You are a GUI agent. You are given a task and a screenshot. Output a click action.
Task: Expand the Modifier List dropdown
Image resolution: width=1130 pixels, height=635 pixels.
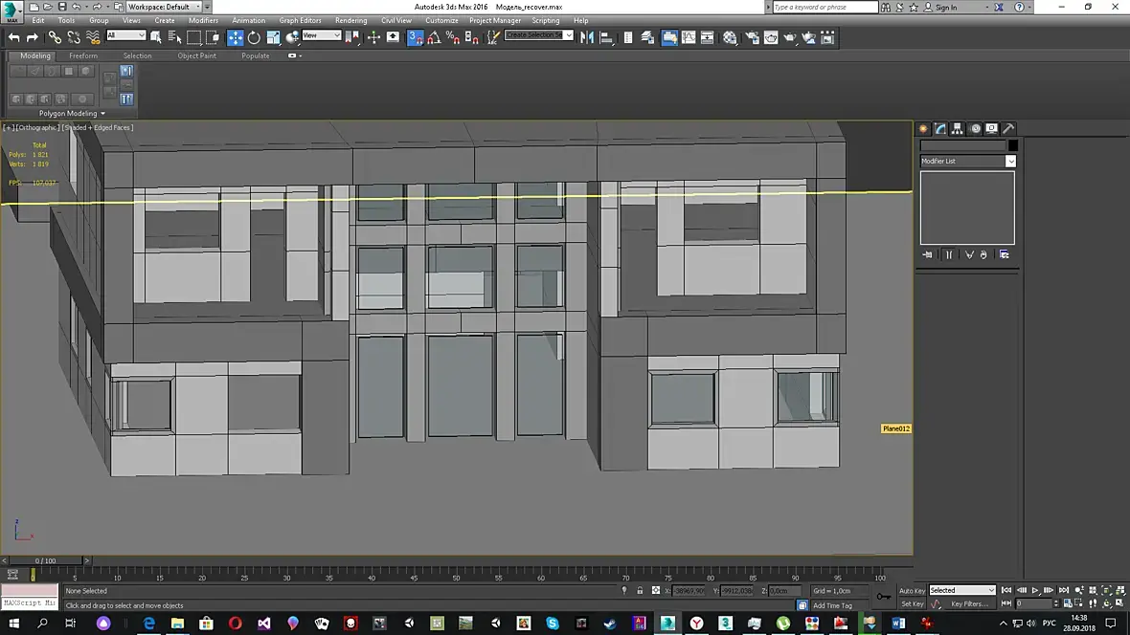1010,162
